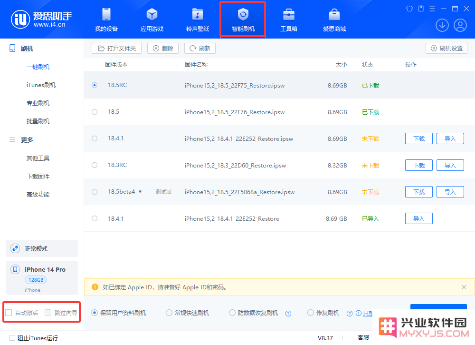Screen dimensions: 475x345
Task: Dismiss the Apple ID warning banner
Action: (464, 287)
